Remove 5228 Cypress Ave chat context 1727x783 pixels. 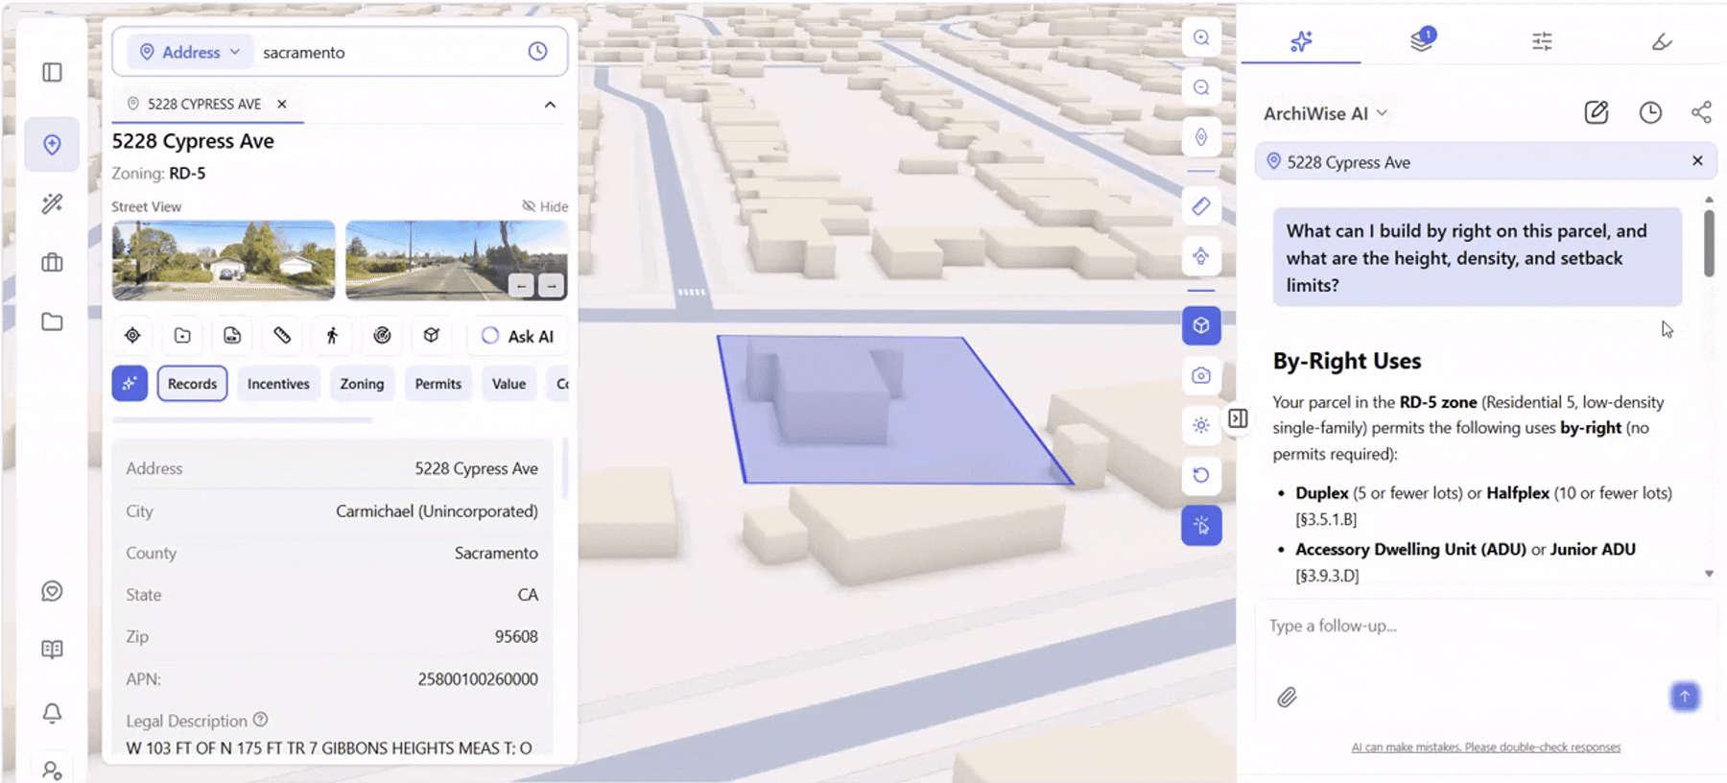tap(1697, 161)
